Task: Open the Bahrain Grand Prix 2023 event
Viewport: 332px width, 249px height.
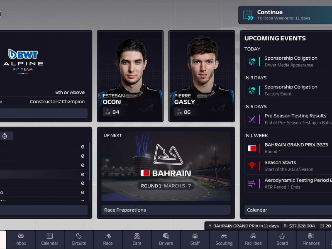Action: point(288,148)
